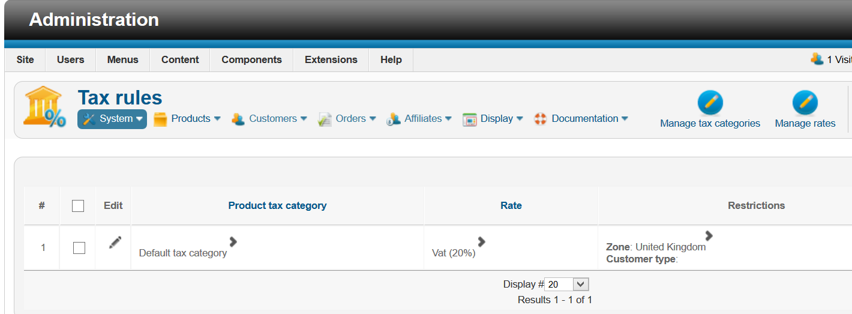This screenshot has height=314, width=852.
Task: Click the chevron beside Vat (20%)
Action: (481, 241)
